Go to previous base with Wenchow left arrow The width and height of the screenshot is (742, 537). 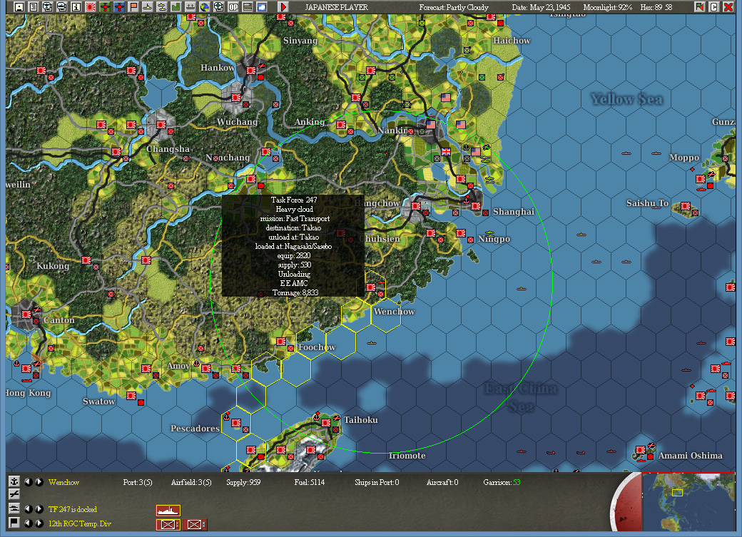(x=29, y=482)
